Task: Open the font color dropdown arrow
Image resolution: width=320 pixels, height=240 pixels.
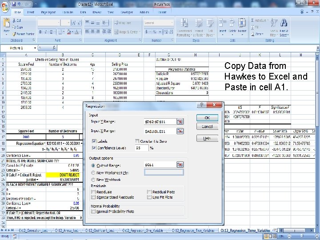Action: click(x=80, y=32)
